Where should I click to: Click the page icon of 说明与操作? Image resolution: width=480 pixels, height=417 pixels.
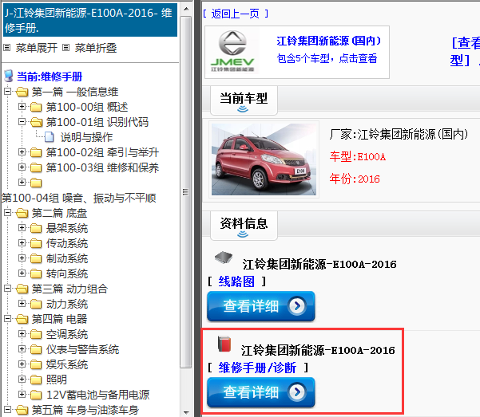tap(50, 137)
